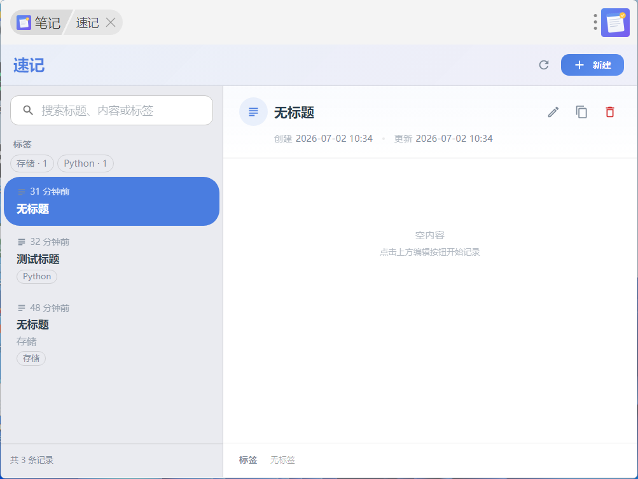Image resolution: width=638 pixels, height=479 pixels.
Task: Close the 速记 tab
Action: click(x=111, y=22)
